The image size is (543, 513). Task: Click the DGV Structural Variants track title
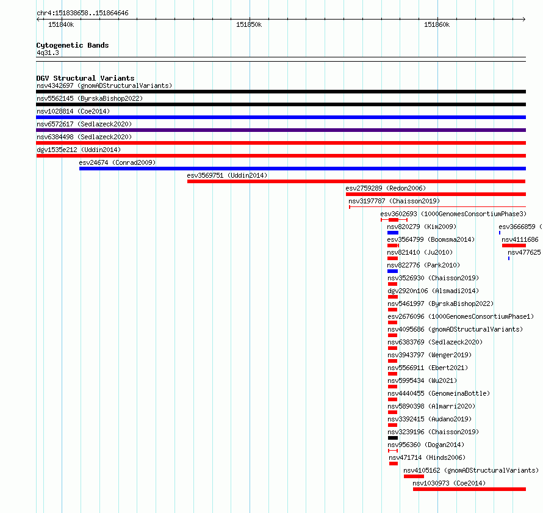pyautogui.click(x=85, y=78)
